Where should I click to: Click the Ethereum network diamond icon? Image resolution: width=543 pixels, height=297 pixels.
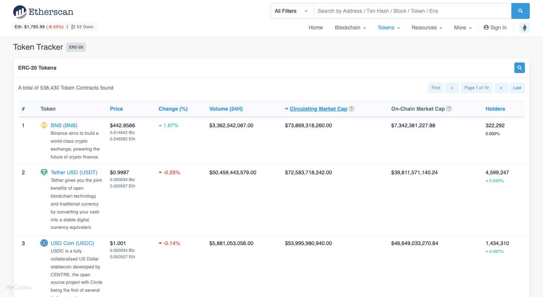[524, 27]
